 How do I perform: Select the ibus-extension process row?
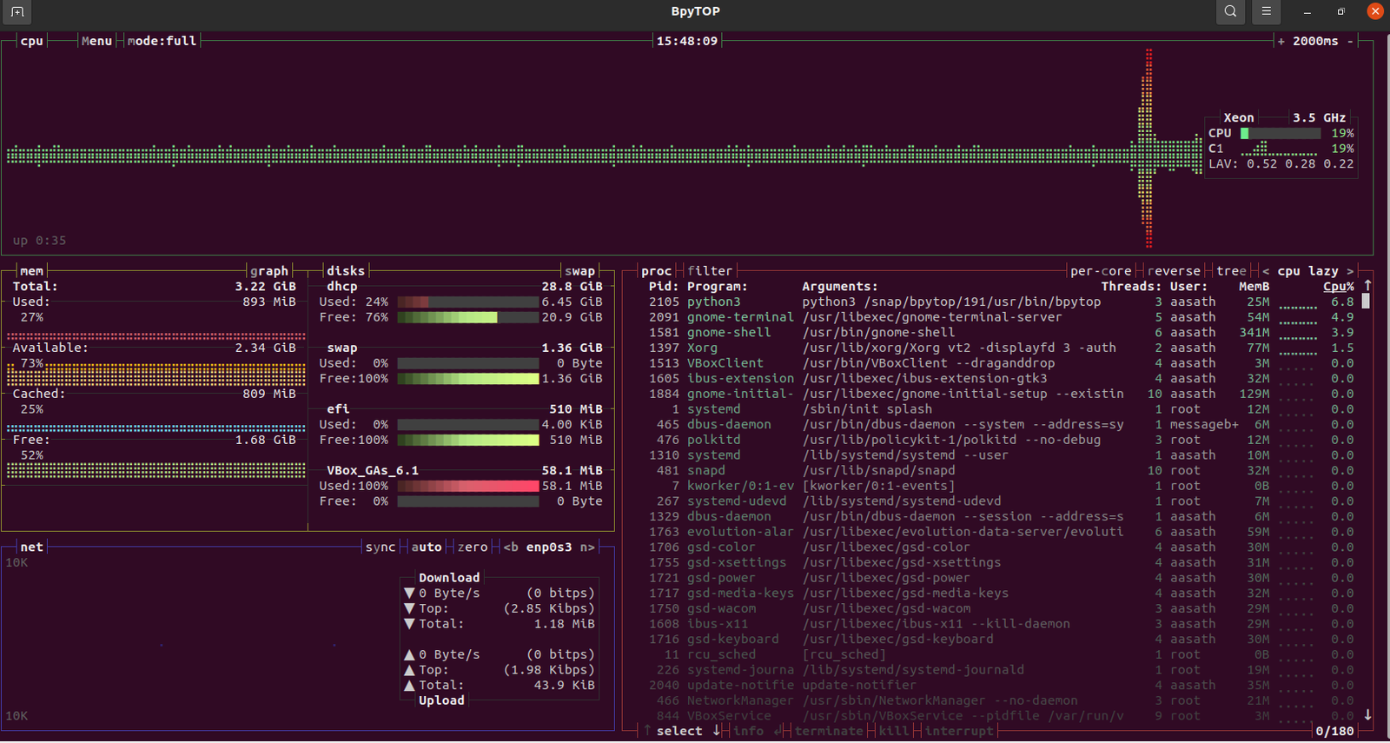pyautogui.click(x=1002, y=378)
